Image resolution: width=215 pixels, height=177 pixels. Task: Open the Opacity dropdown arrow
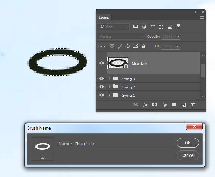pos(178,37)
